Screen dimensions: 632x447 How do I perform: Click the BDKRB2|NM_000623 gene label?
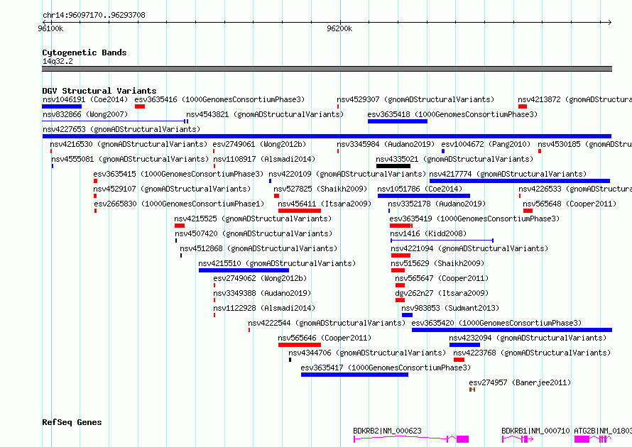387,431
